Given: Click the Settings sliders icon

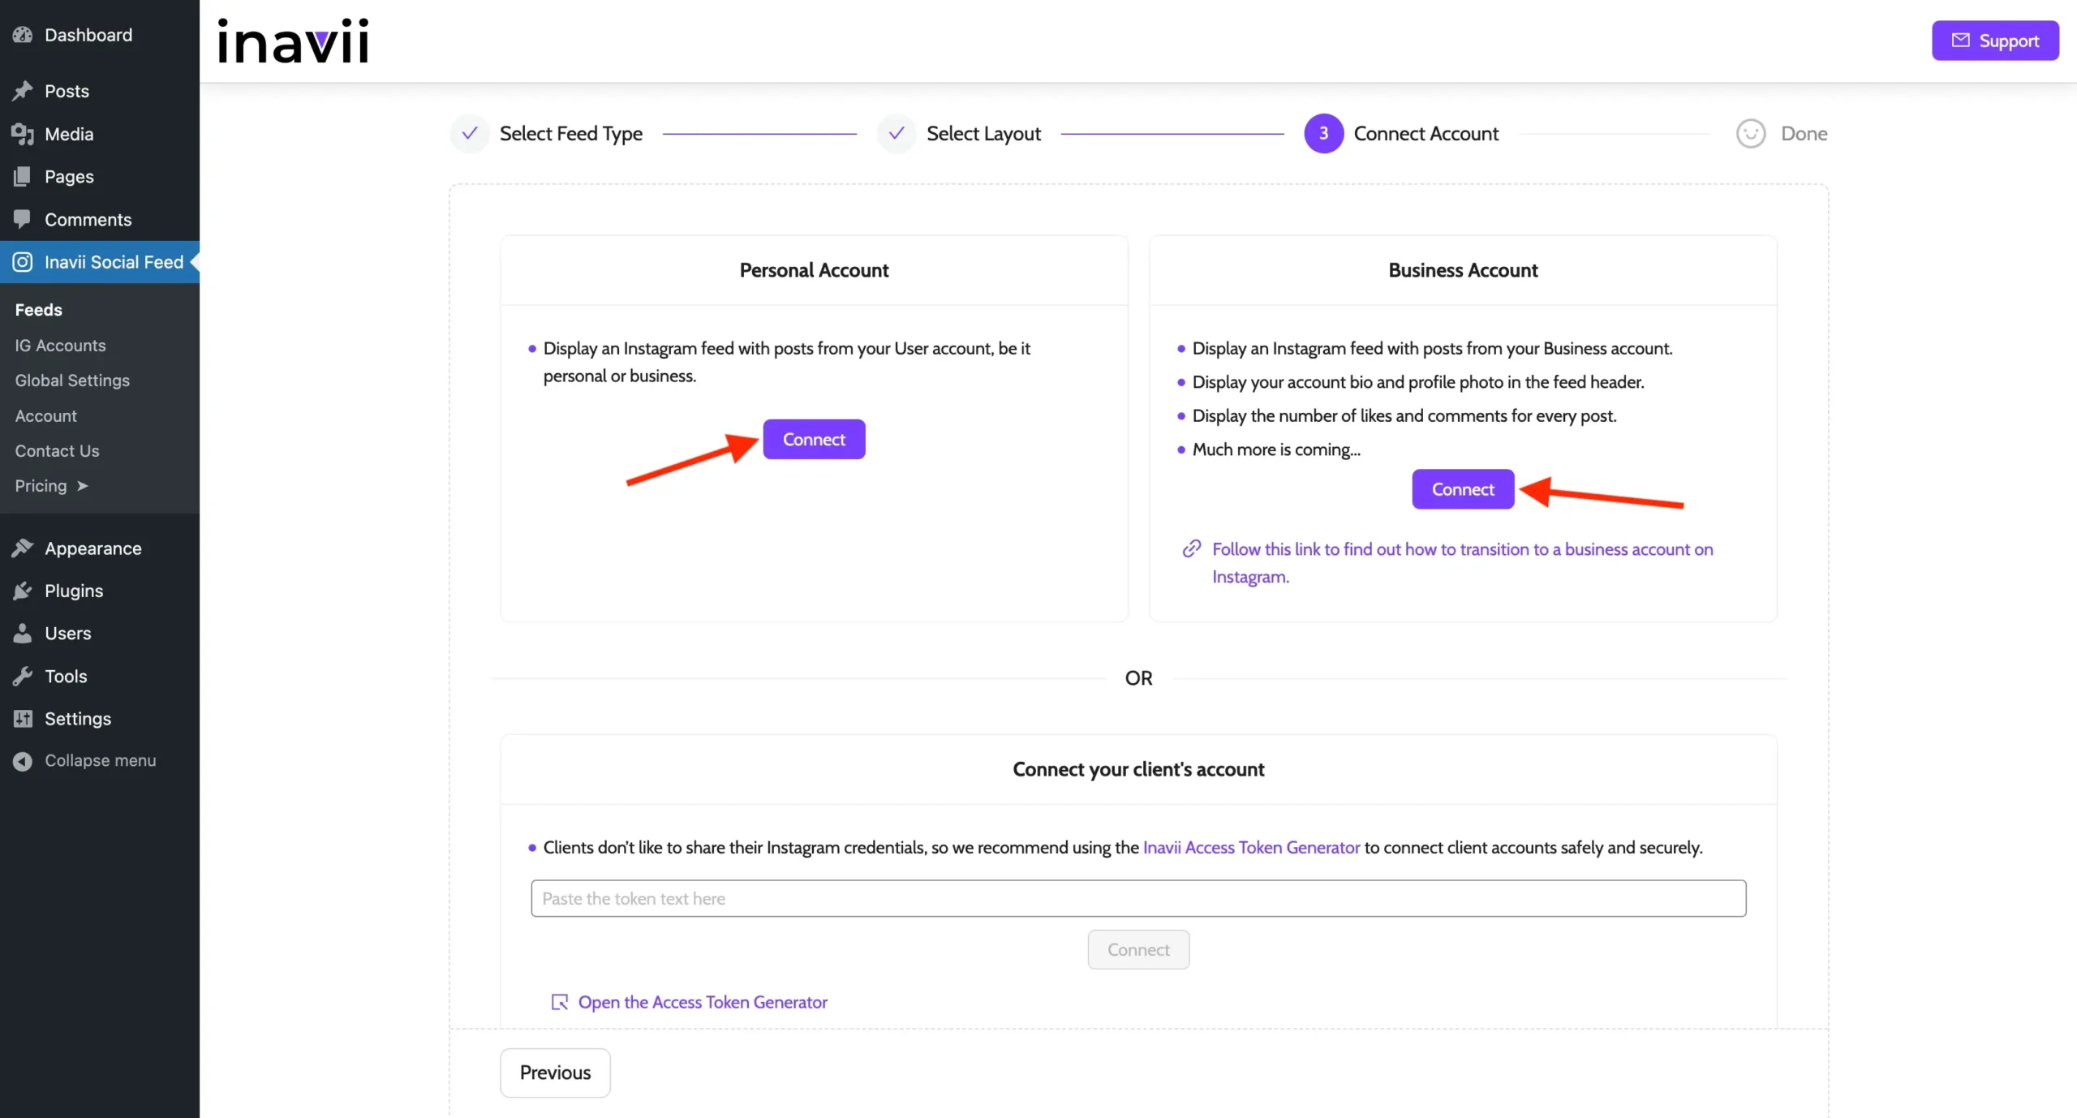Looking at the screenshot, I should 23,719.
